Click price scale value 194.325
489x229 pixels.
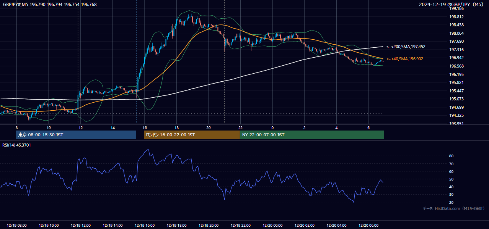[x=457, y=115]
